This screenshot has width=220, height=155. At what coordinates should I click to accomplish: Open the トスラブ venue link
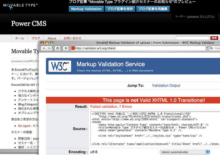(33, 147)
